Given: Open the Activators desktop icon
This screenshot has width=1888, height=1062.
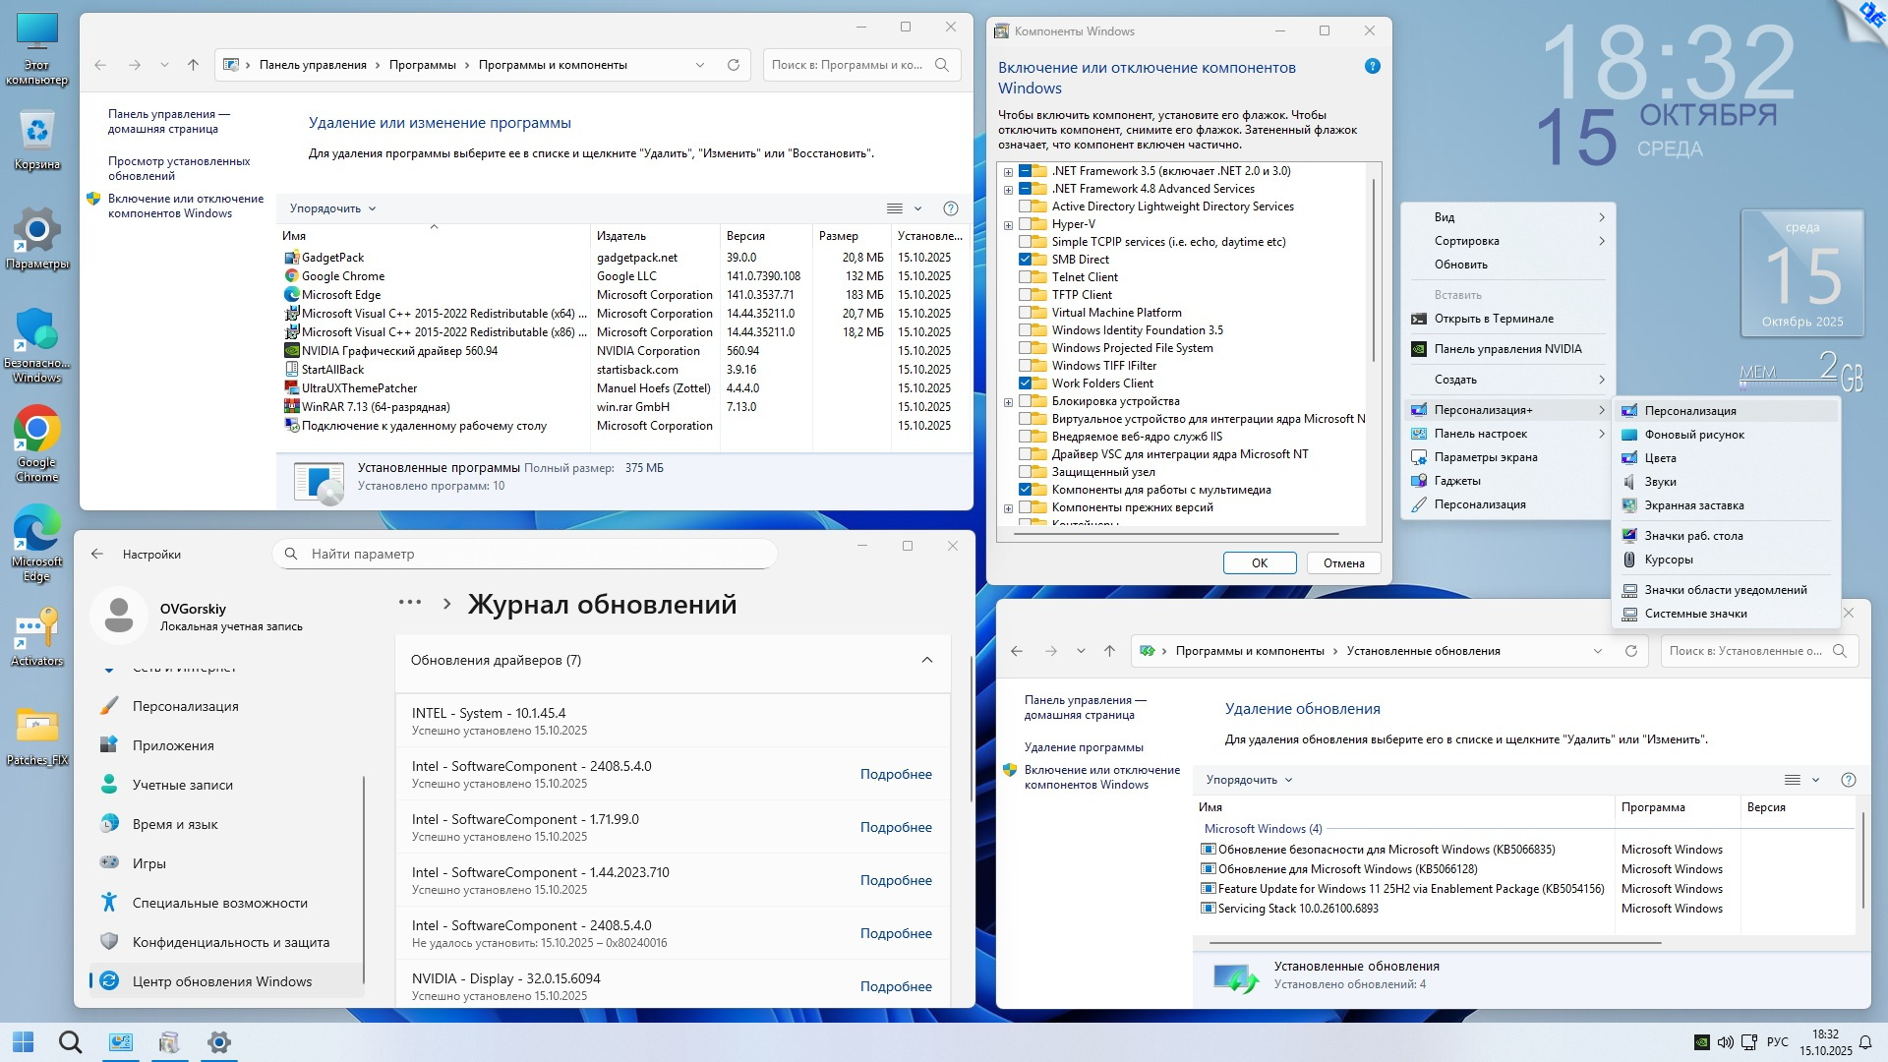Looking at the screenshot, I should tap(36, 629).
